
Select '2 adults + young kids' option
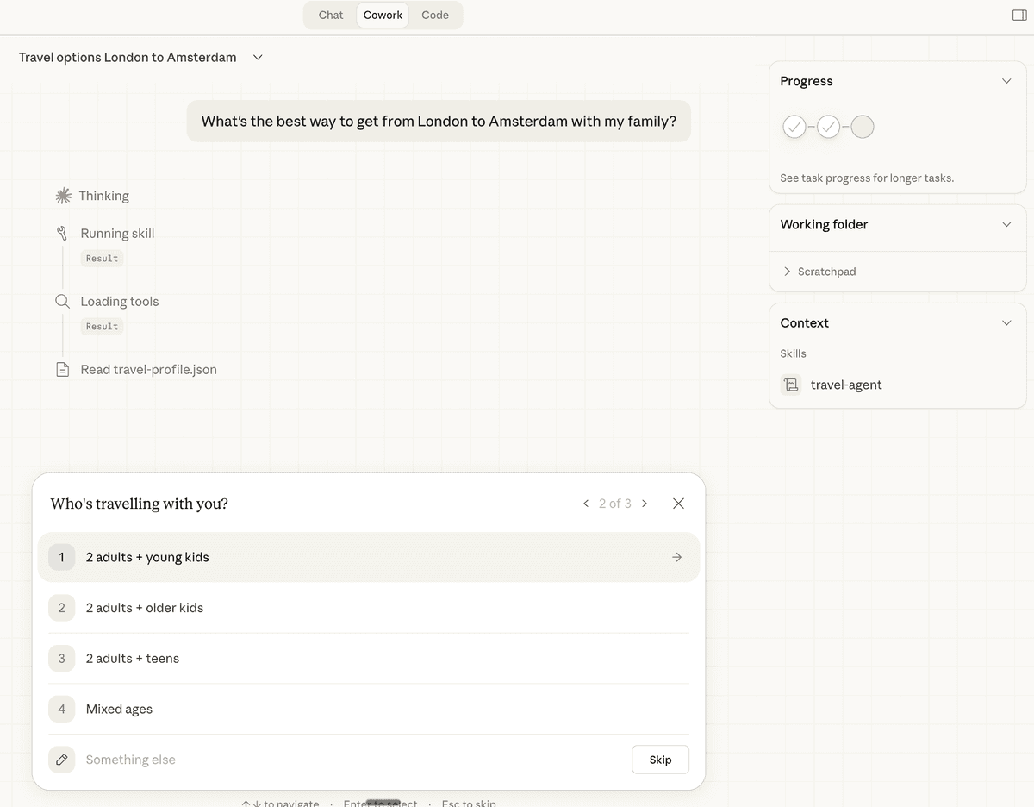[369, 557]
